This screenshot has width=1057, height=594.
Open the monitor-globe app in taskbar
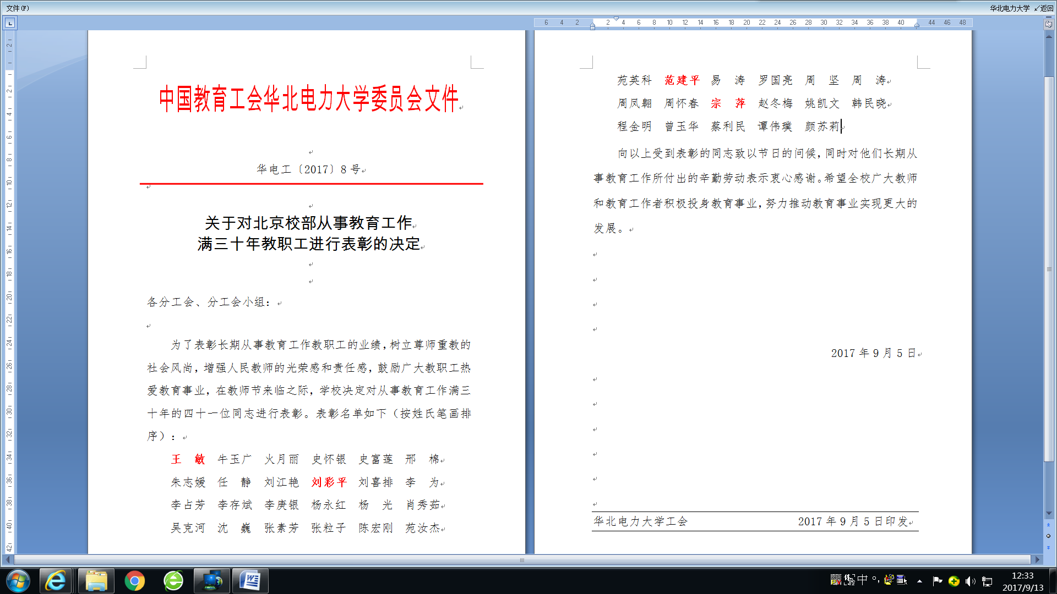click(212, 581)
